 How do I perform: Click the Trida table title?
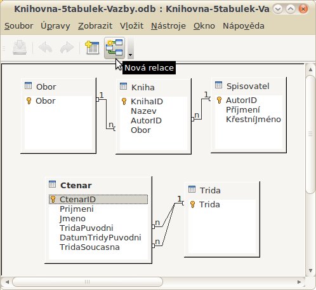pyautogui.click(x=210, y=190)
